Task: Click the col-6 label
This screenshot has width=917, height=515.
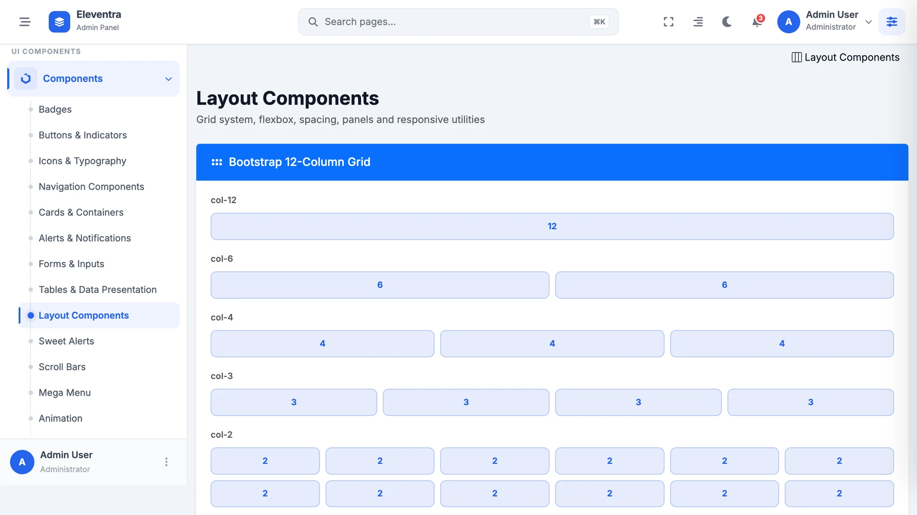Action: 222,258
